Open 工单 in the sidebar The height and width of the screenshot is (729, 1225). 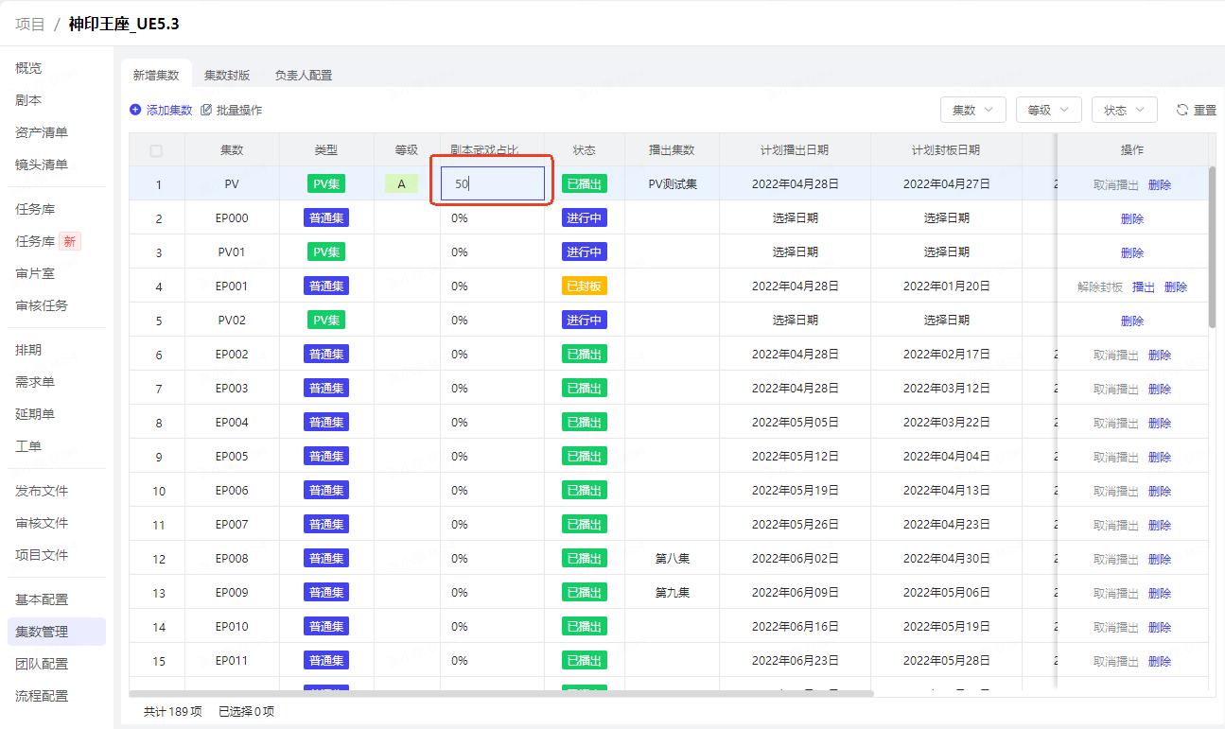pos(28,446)
